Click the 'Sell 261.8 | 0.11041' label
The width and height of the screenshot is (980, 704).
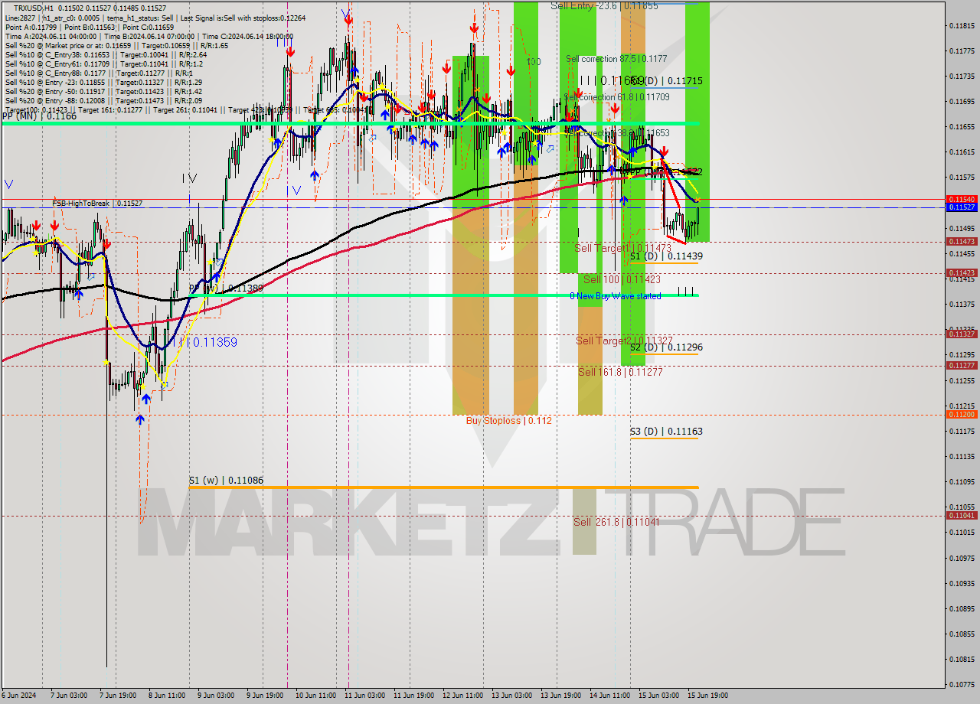(616, 522)
